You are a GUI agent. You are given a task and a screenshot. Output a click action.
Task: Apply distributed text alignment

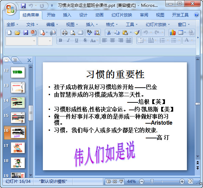point(129,40)
